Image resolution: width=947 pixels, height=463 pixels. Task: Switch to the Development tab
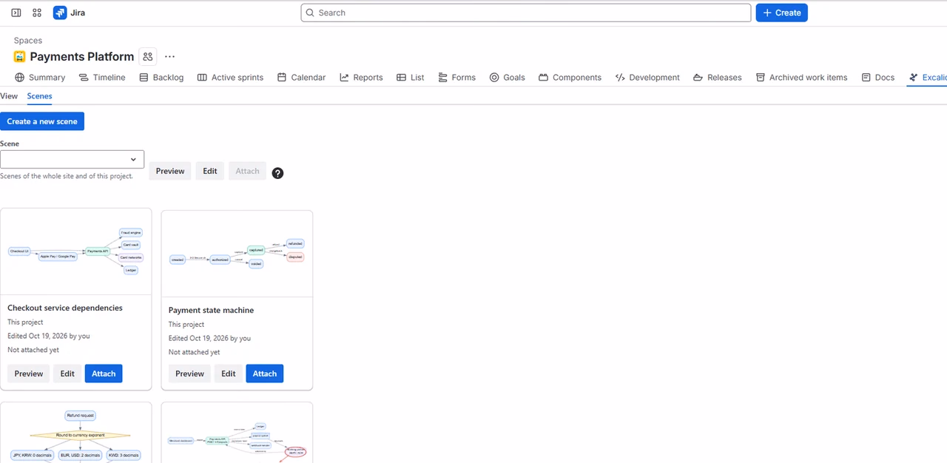[647, 77]
